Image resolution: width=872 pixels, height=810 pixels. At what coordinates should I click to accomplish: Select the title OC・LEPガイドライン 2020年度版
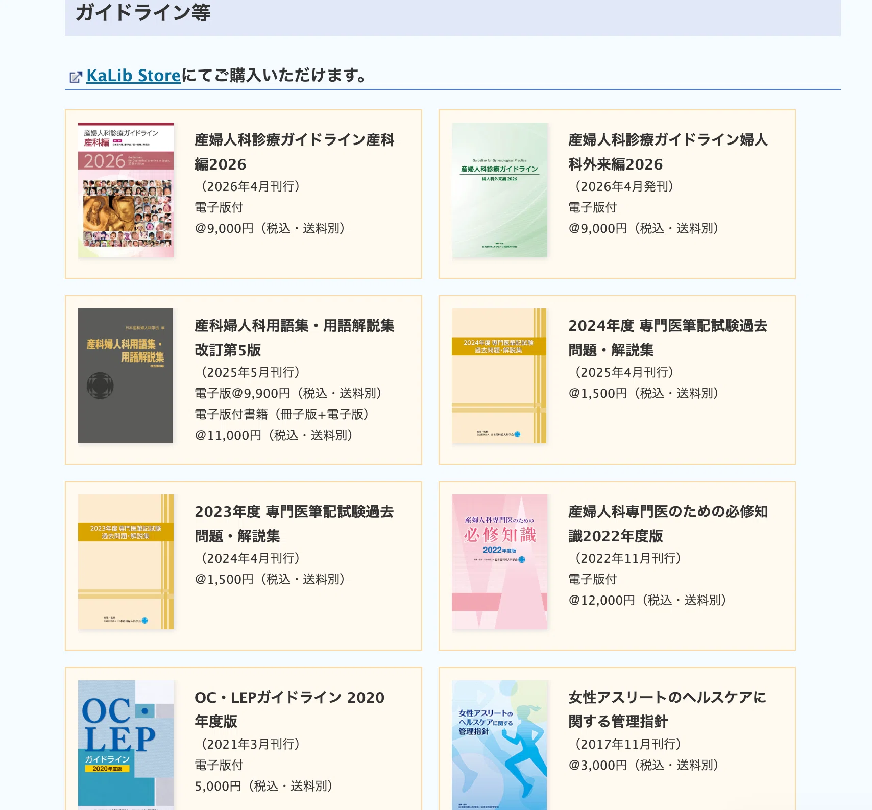tap(289, 709)
